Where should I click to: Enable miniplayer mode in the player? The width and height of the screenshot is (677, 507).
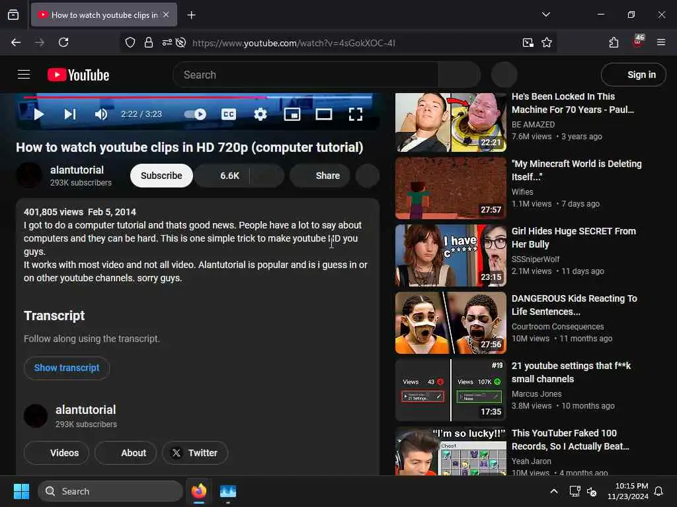pos(292,114)
